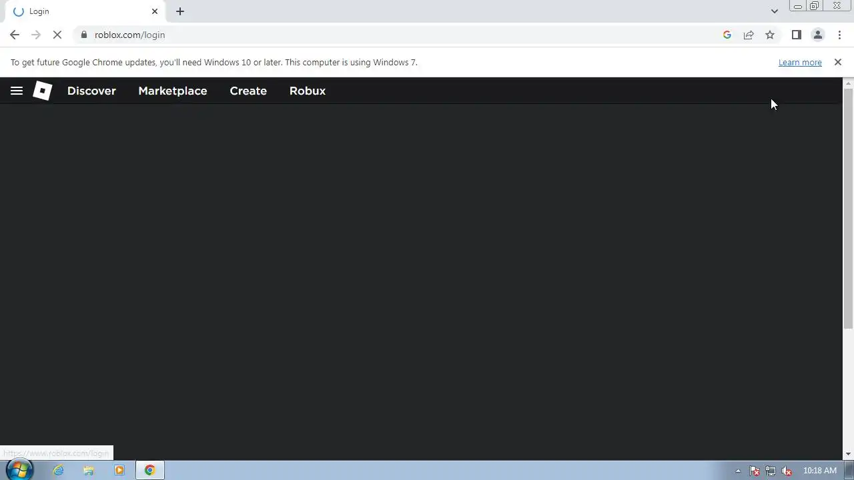Image resolution: width=854 pixels, height=480 pixels.
Task: Open the Create menu item
Action: 248,91
